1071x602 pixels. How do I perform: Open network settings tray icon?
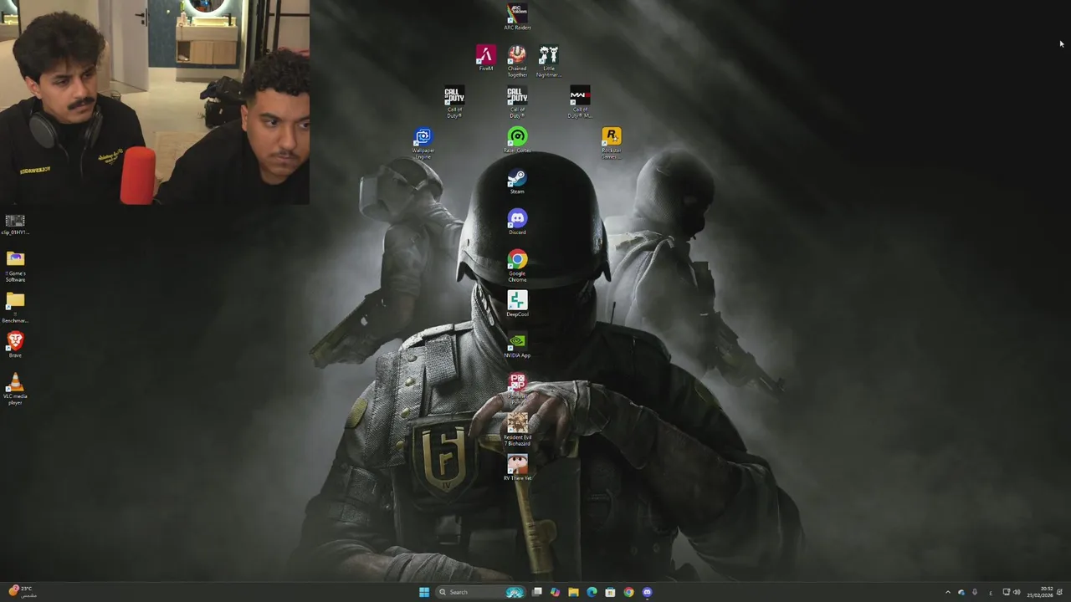1007,592
